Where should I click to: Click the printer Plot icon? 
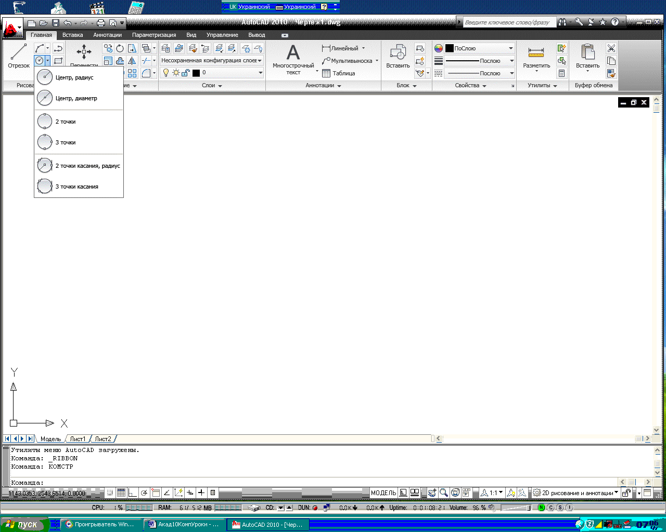pyautogui.click(x=101, y=23)
